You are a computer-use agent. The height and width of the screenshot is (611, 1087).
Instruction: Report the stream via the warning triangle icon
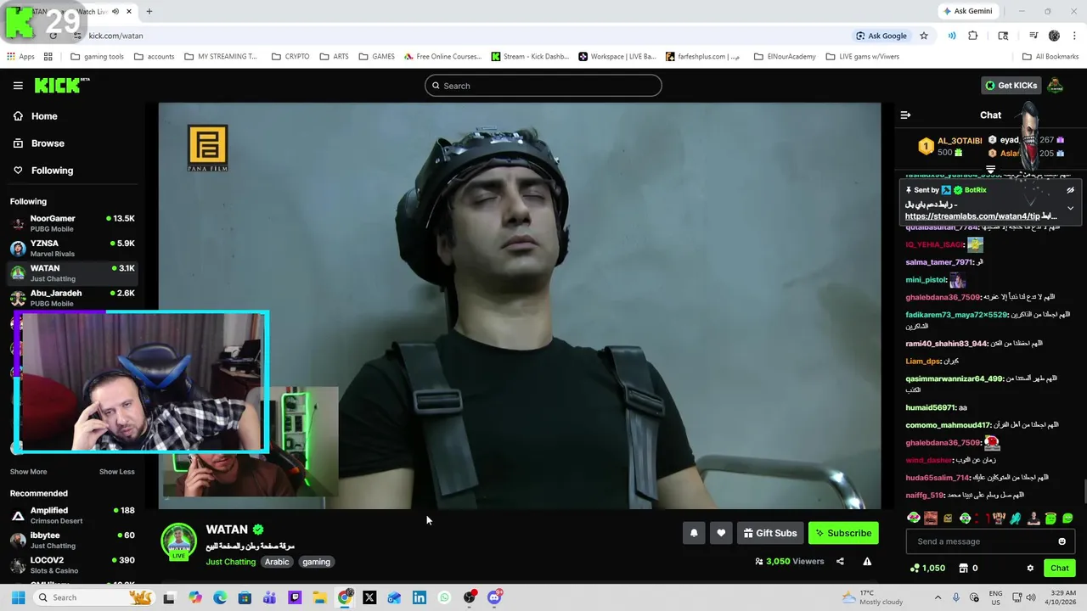click(x=867, y=561)
